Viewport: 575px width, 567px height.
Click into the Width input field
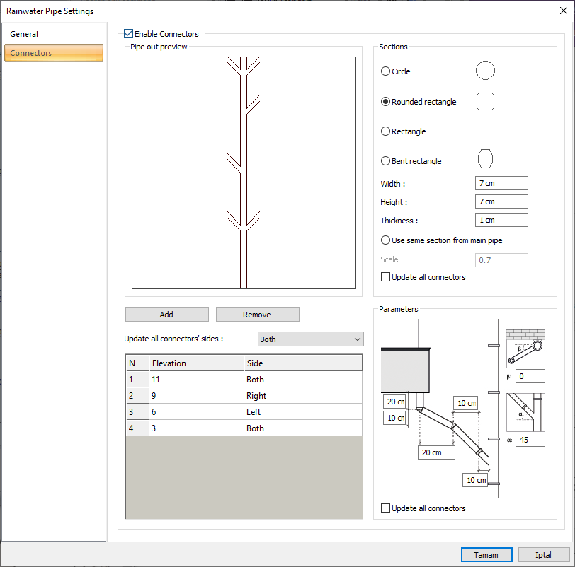click(501, 184)
